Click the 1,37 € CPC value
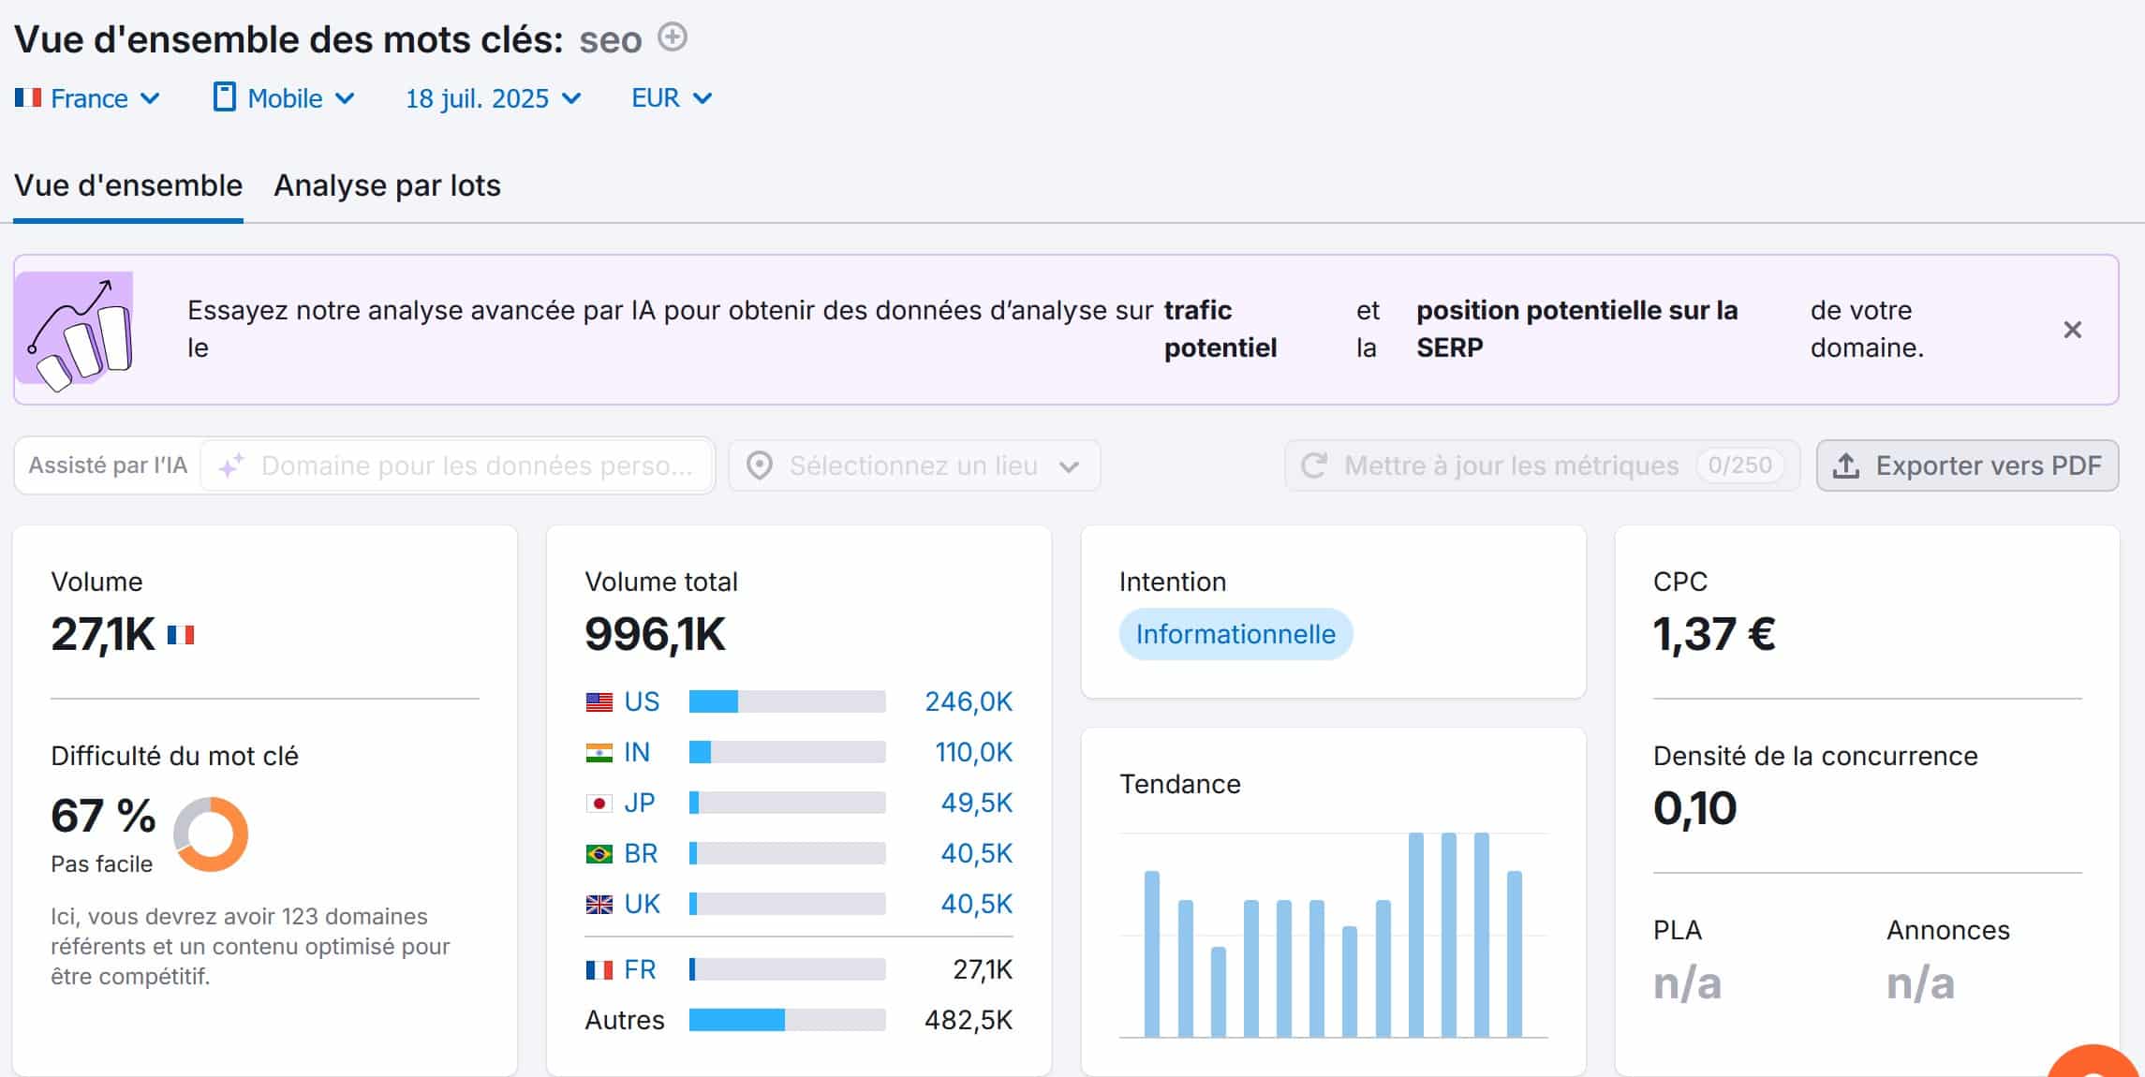2145x1077 pixels. tap(1714, 634)
